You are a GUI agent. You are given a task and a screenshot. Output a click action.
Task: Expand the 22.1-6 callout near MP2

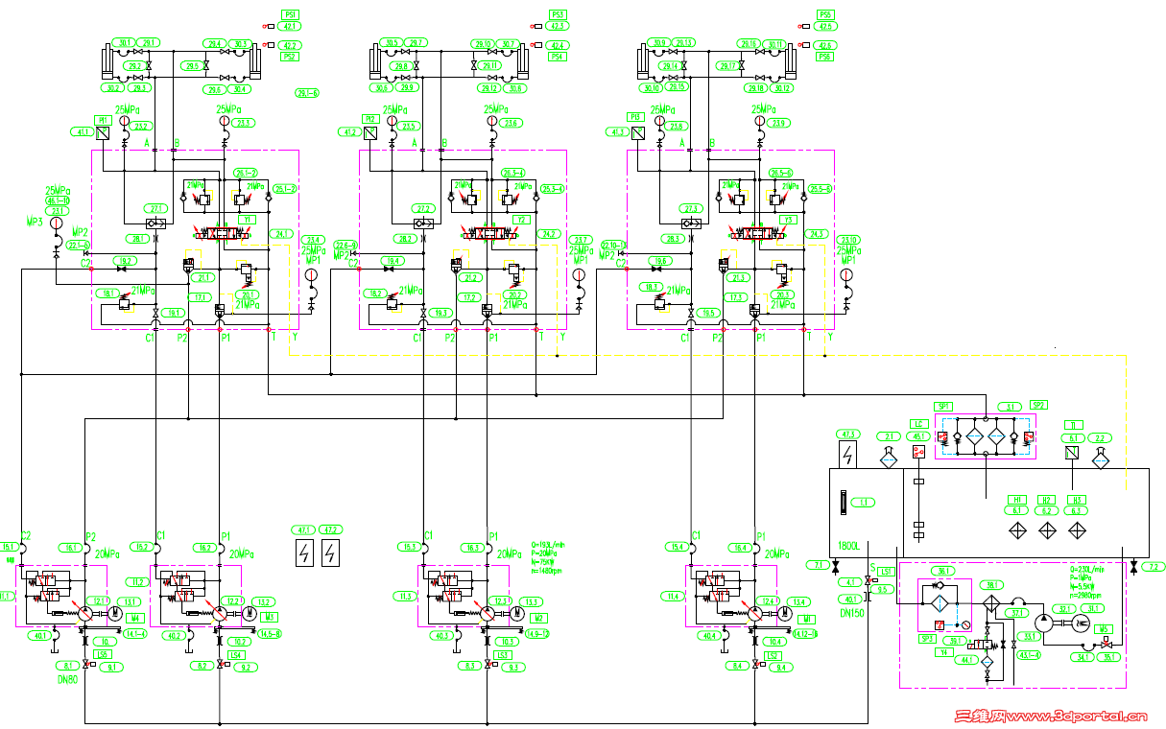77,247
